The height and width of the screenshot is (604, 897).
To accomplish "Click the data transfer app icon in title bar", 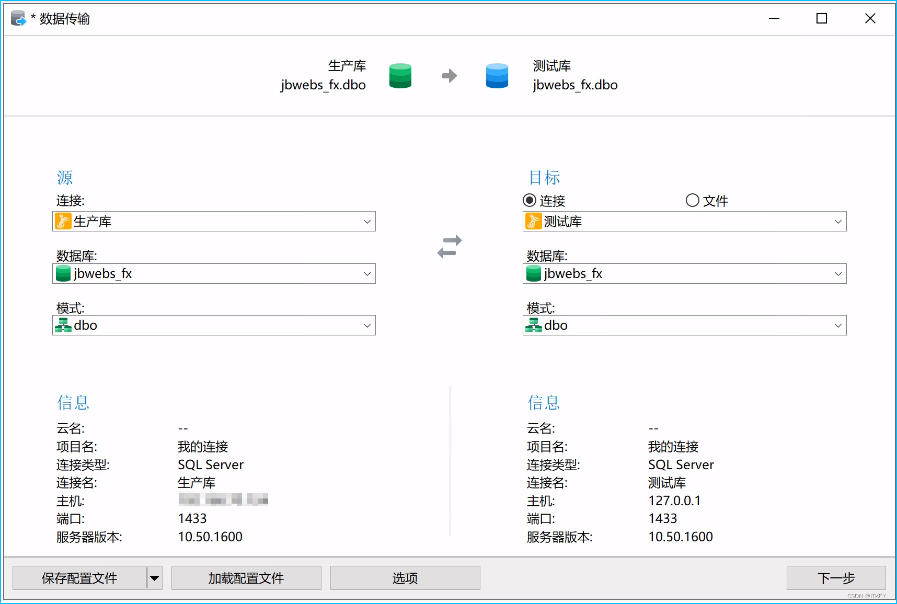I will (x=18, y=17).
